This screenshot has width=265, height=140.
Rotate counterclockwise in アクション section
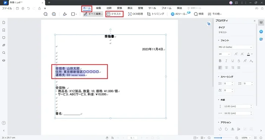[x=220, y=129]
